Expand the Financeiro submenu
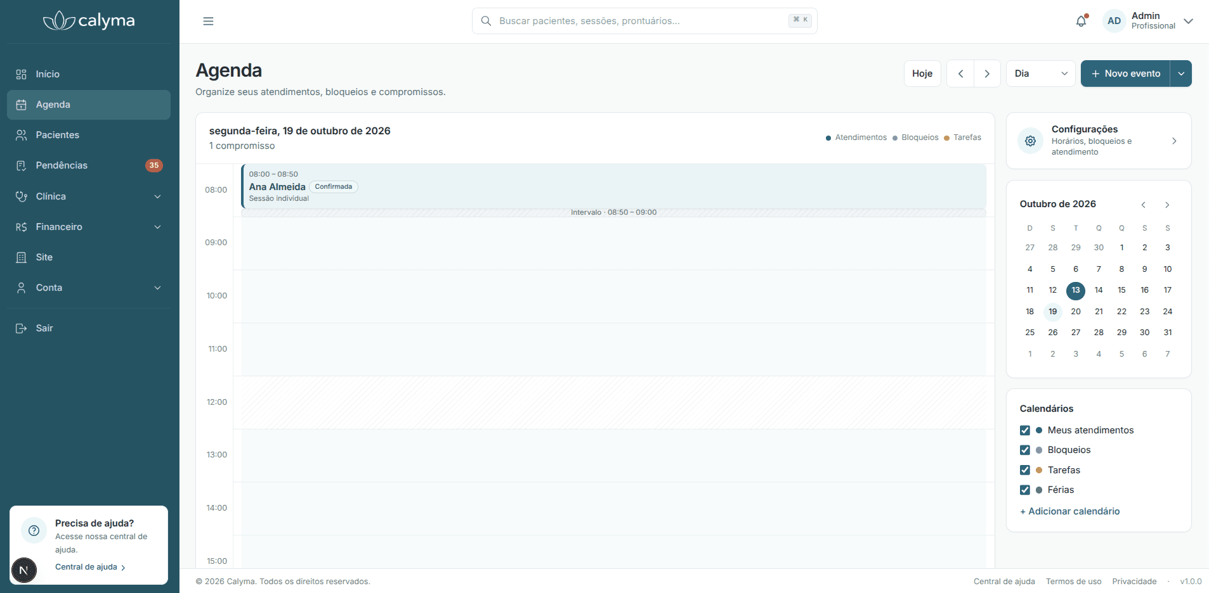 tap(157, 227)
